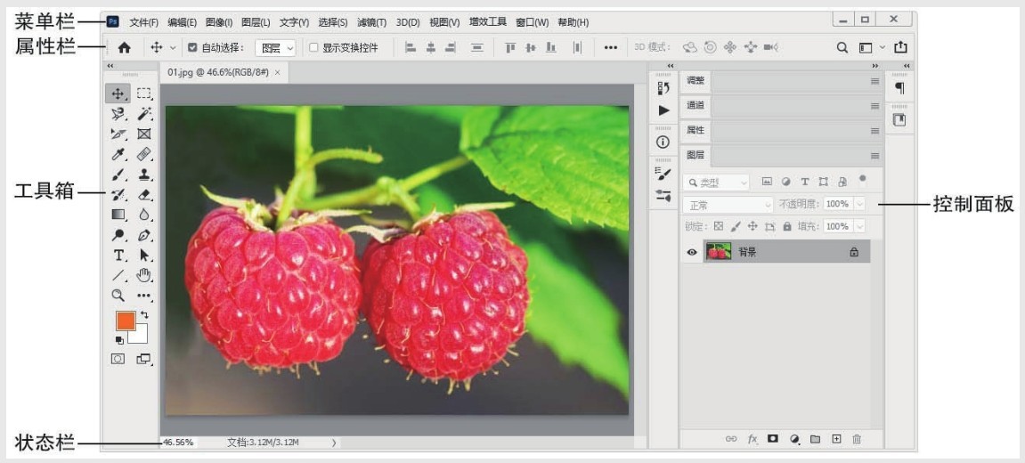The width and height of the screenshot is (1025, 463).
Task: Toggle lock image pixels brush icon
Action: click(736, 226)
